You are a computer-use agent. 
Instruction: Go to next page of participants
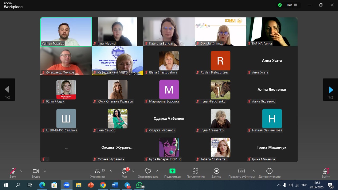(x=331, y=90)
